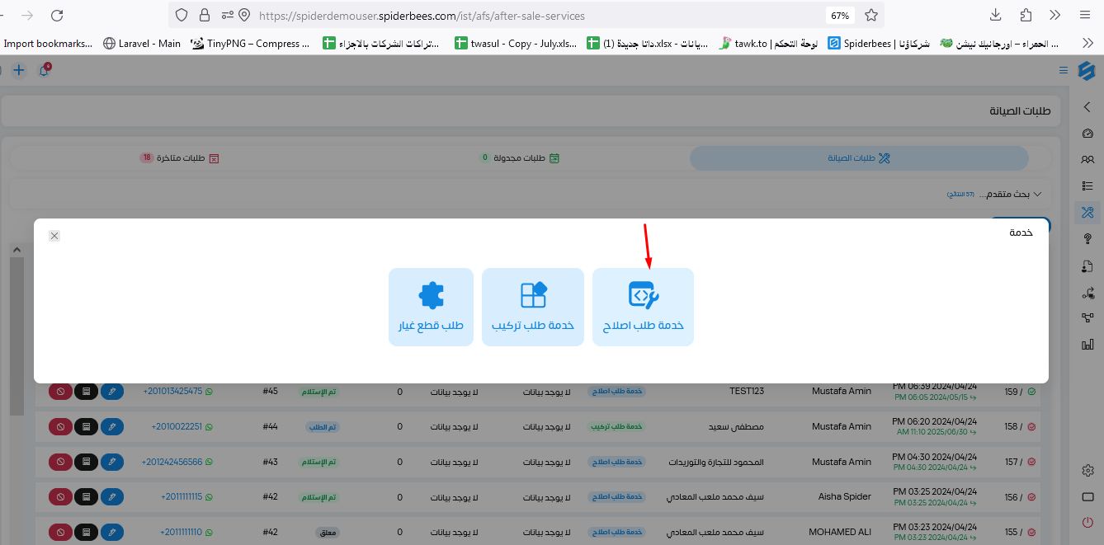Choose the spare parts request (طلب قطع غيار) card
The width and height of the screenshot is (1104, 545).
click(431, 307)
